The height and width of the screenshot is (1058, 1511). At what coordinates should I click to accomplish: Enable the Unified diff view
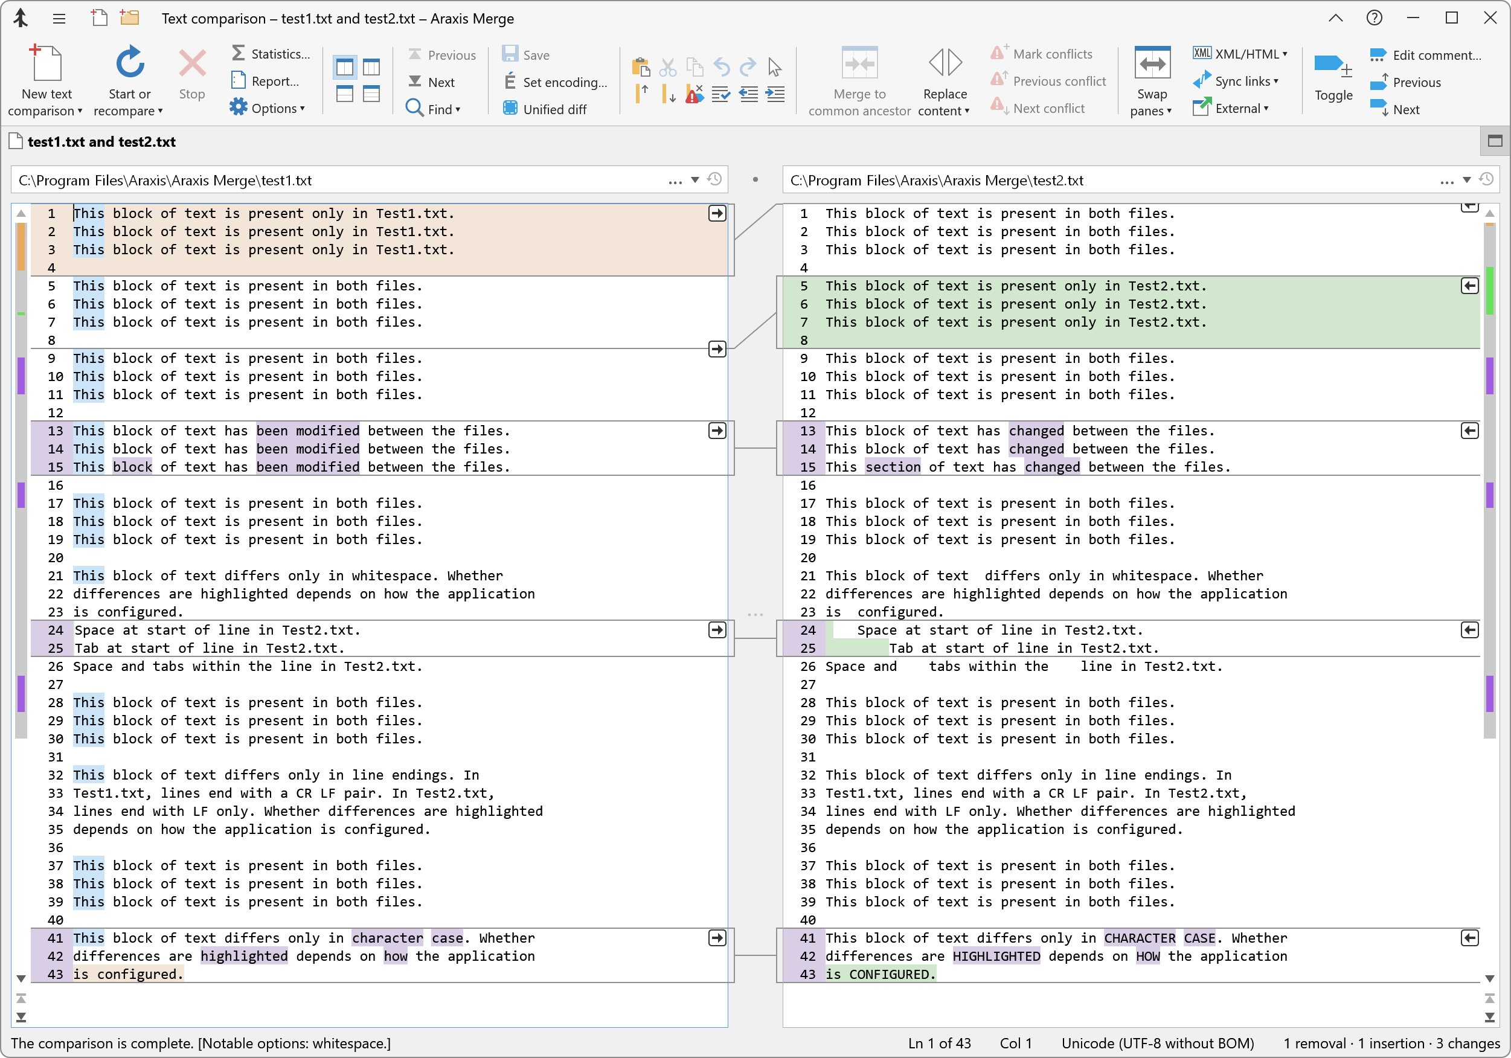pyautogui.click(x=545, y=109)
